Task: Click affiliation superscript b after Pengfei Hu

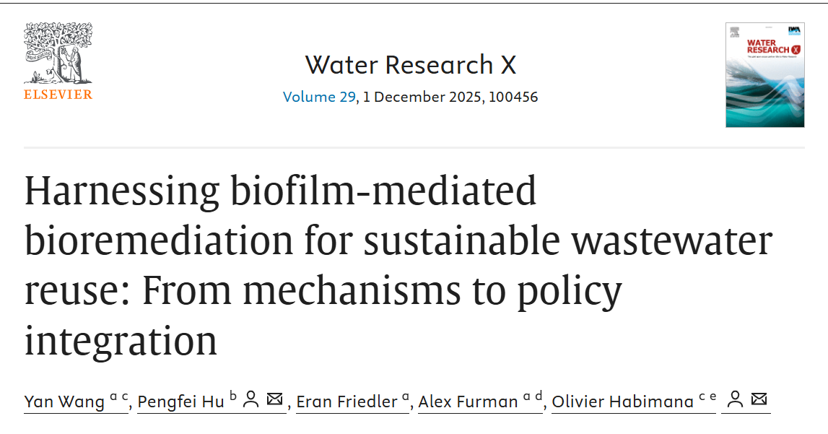Action: (232, 396)
